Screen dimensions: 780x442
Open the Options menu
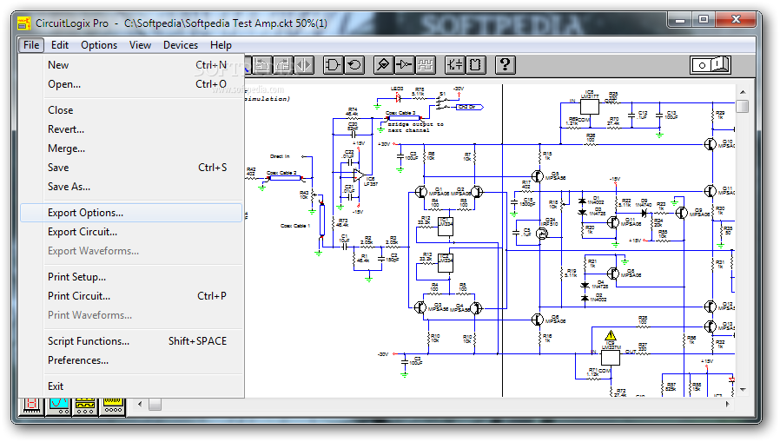tap(99, 45)
